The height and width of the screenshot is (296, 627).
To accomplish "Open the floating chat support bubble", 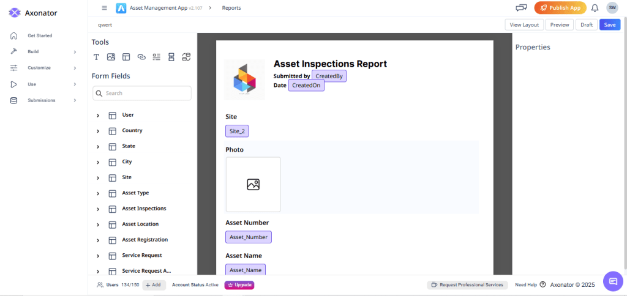I will [612, 281].
